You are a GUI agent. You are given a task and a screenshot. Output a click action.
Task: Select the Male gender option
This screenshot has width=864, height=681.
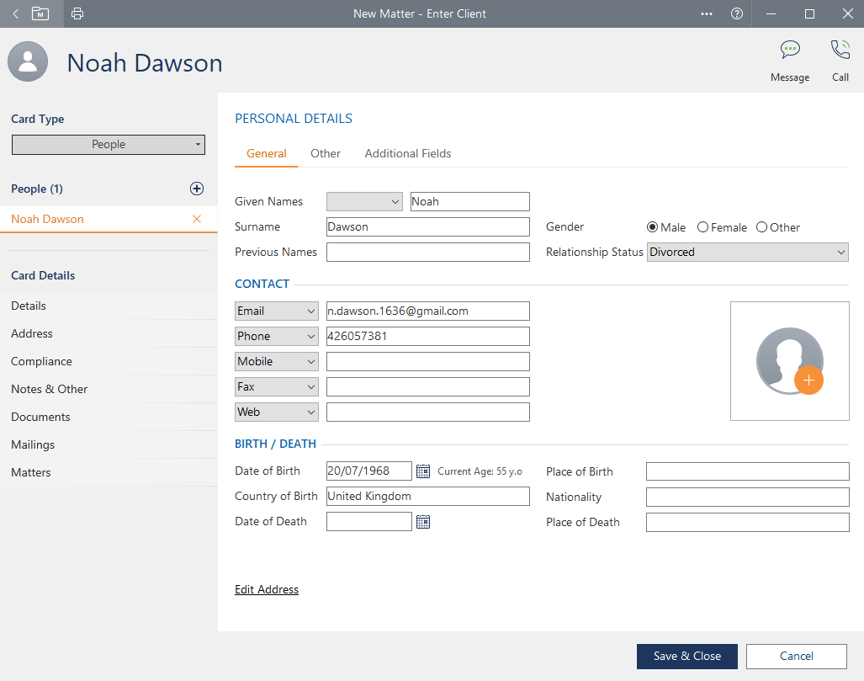(x=652, y=227)
